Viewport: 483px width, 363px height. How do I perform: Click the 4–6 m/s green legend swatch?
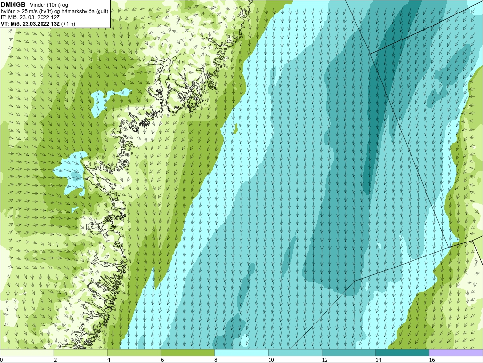pyautogui.click(x=134, y=352)
